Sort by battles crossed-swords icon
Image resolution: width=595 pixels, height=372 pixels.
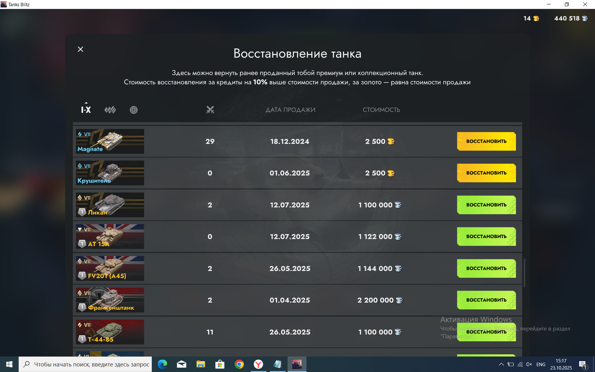210,110
